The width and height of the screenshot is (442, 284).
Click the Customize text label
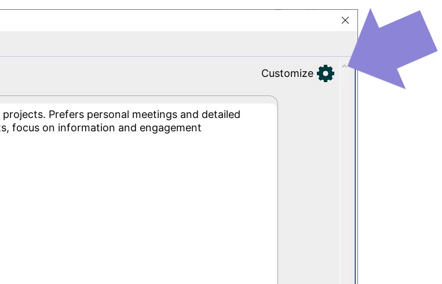click(x=287, y=73)
